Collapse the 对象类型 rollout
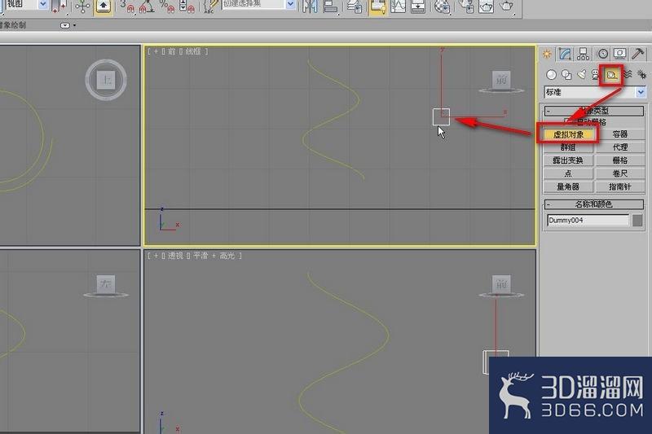Viewport: 652px width, 434px height. click(x=595, y=111)
